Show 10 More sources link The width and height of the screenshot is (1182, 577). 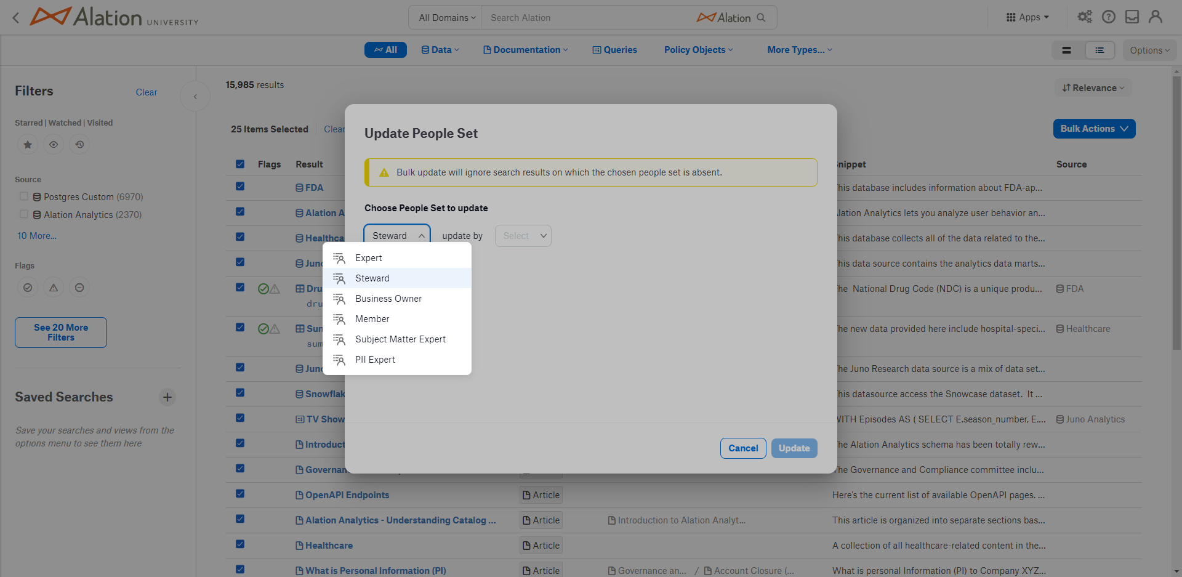click(37, 236)
